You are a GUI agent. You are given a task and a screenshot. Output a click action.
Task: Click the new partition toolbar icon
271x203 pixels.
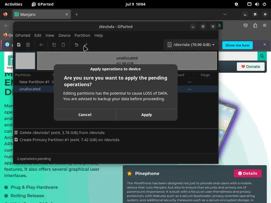click(19, 45)
